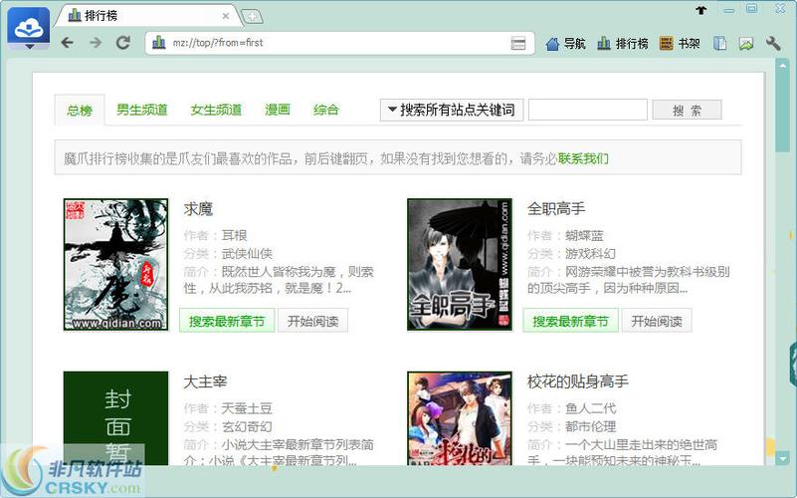797x498 pixels.
Task: Click the address bar URL mz://top/?from=first
Action: click(x=218, y=43)
